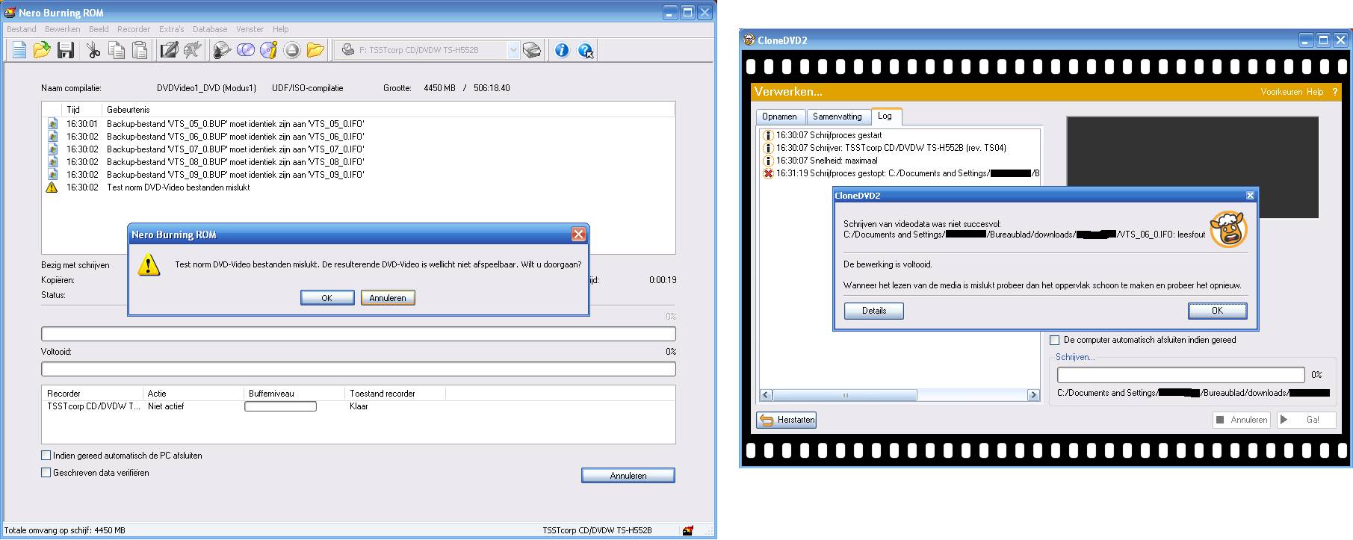
Task: Click the Copy disc two-discs icon
Action: tap(245, 50)
